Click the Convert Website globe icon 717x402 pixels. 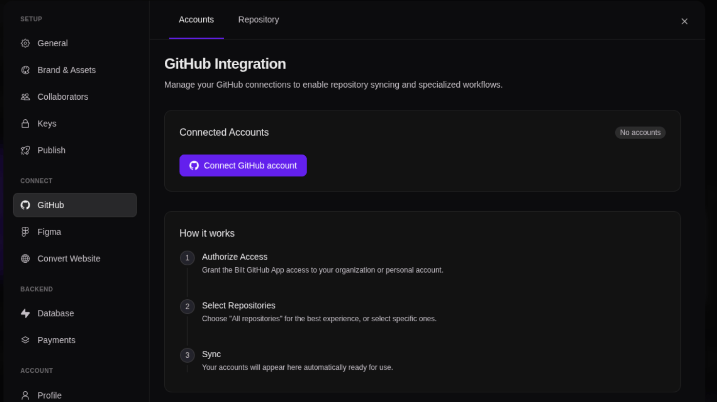tap(25, 258)
